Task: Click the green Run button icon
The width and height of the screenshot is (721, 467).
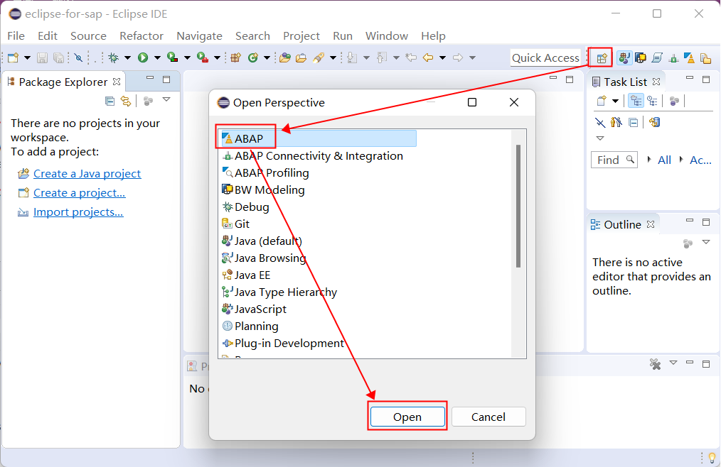Action: tap(143, 57)
